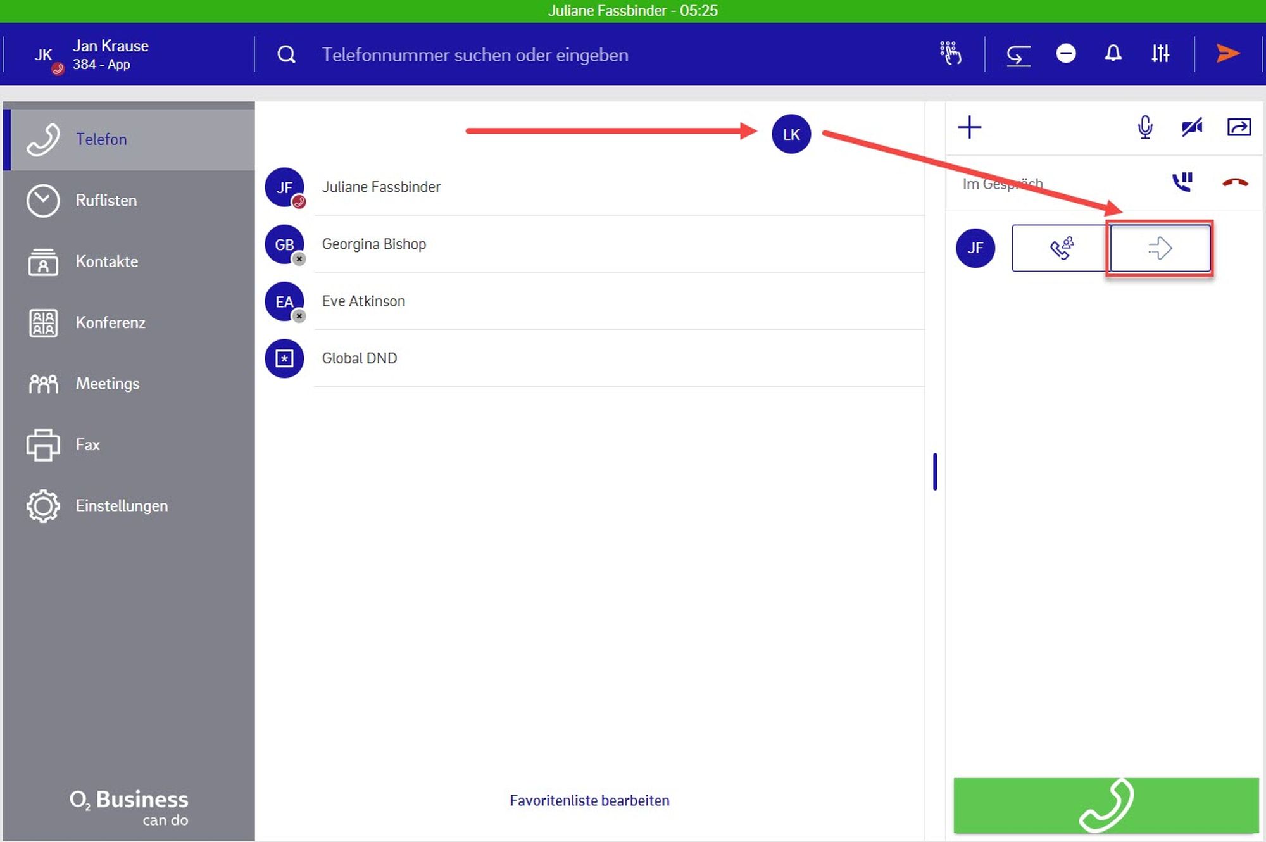Screen dimensions: 1266x842
Task: Click the call forwarding icon in header
Action: click(x=1018, y=55)
